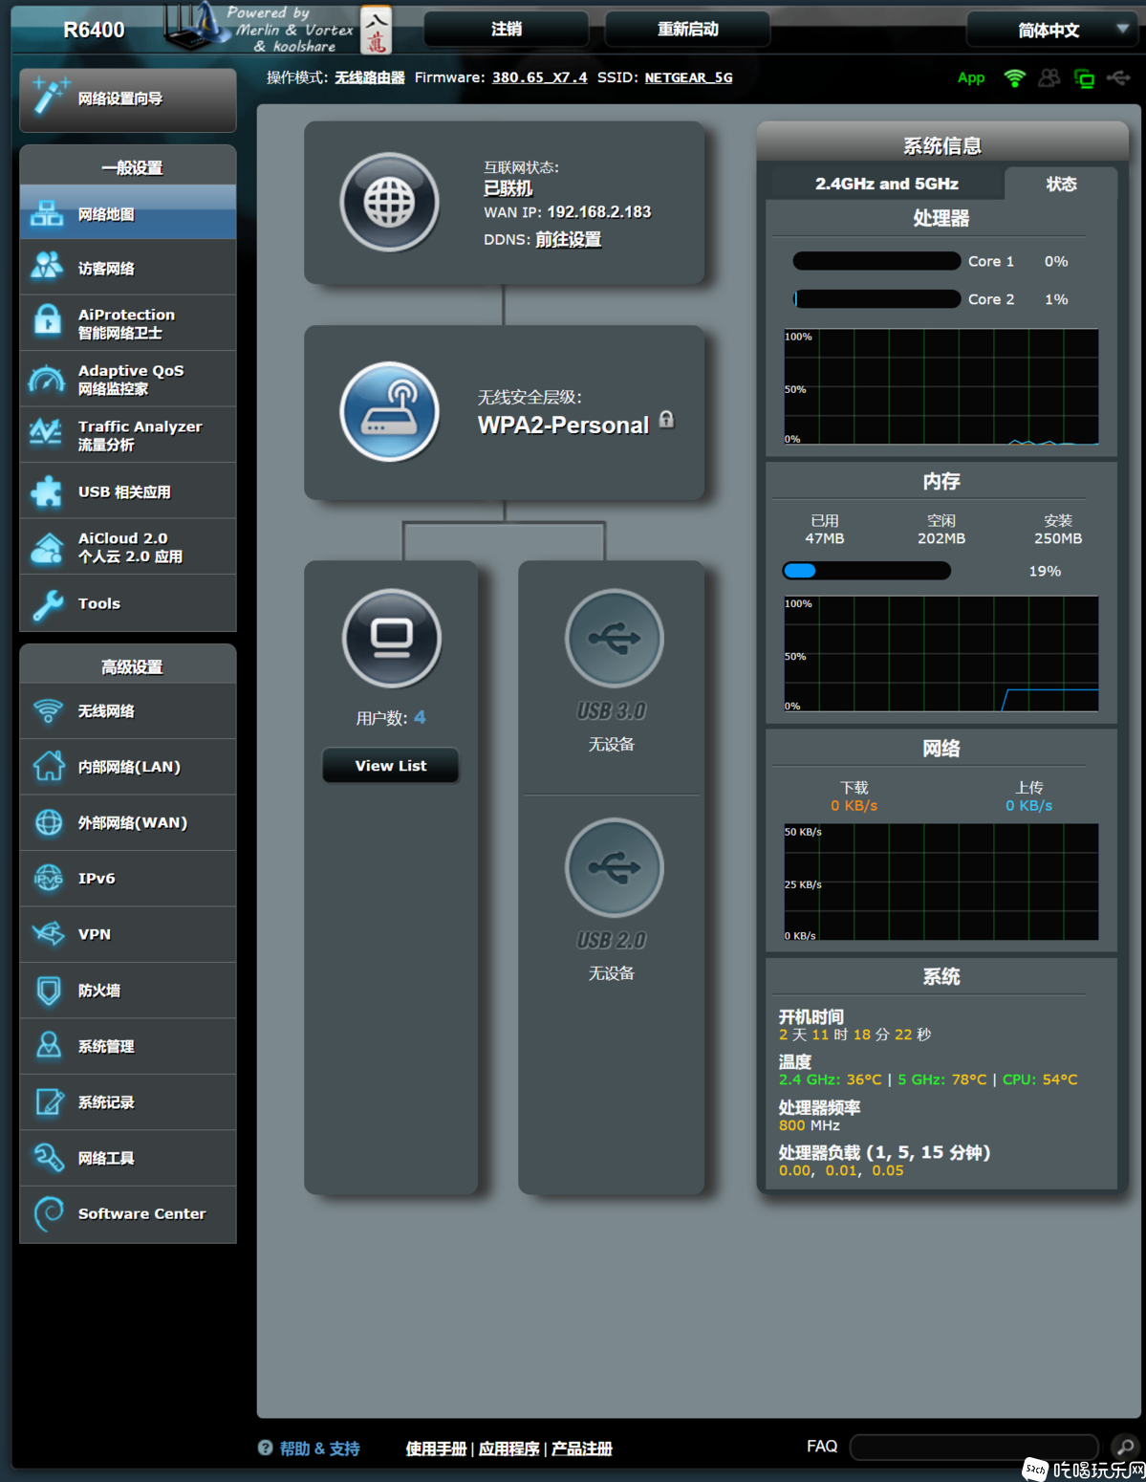Open the App link in header
The width and height of the screenshot is (1146, 1482).
pos(971,78)
